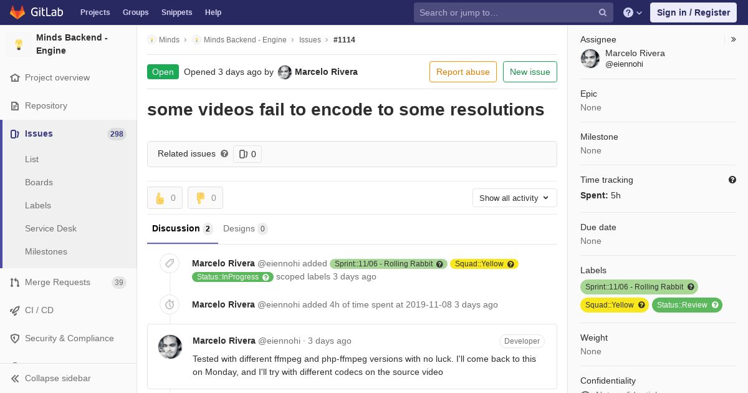
Task: Open the Show all activity dropdown
Action: (x=515, y=198)
